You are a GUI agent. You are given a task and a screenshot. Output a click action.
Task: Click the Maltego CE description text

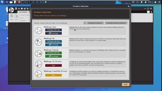[x=97, y=63]
